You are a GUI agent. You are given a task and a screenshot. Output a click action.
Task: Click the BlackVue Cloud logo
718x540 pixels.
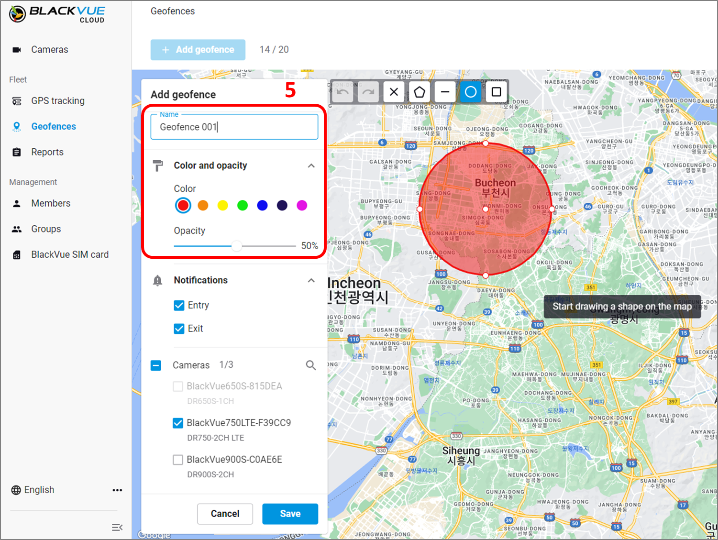[x=57, y=14]
